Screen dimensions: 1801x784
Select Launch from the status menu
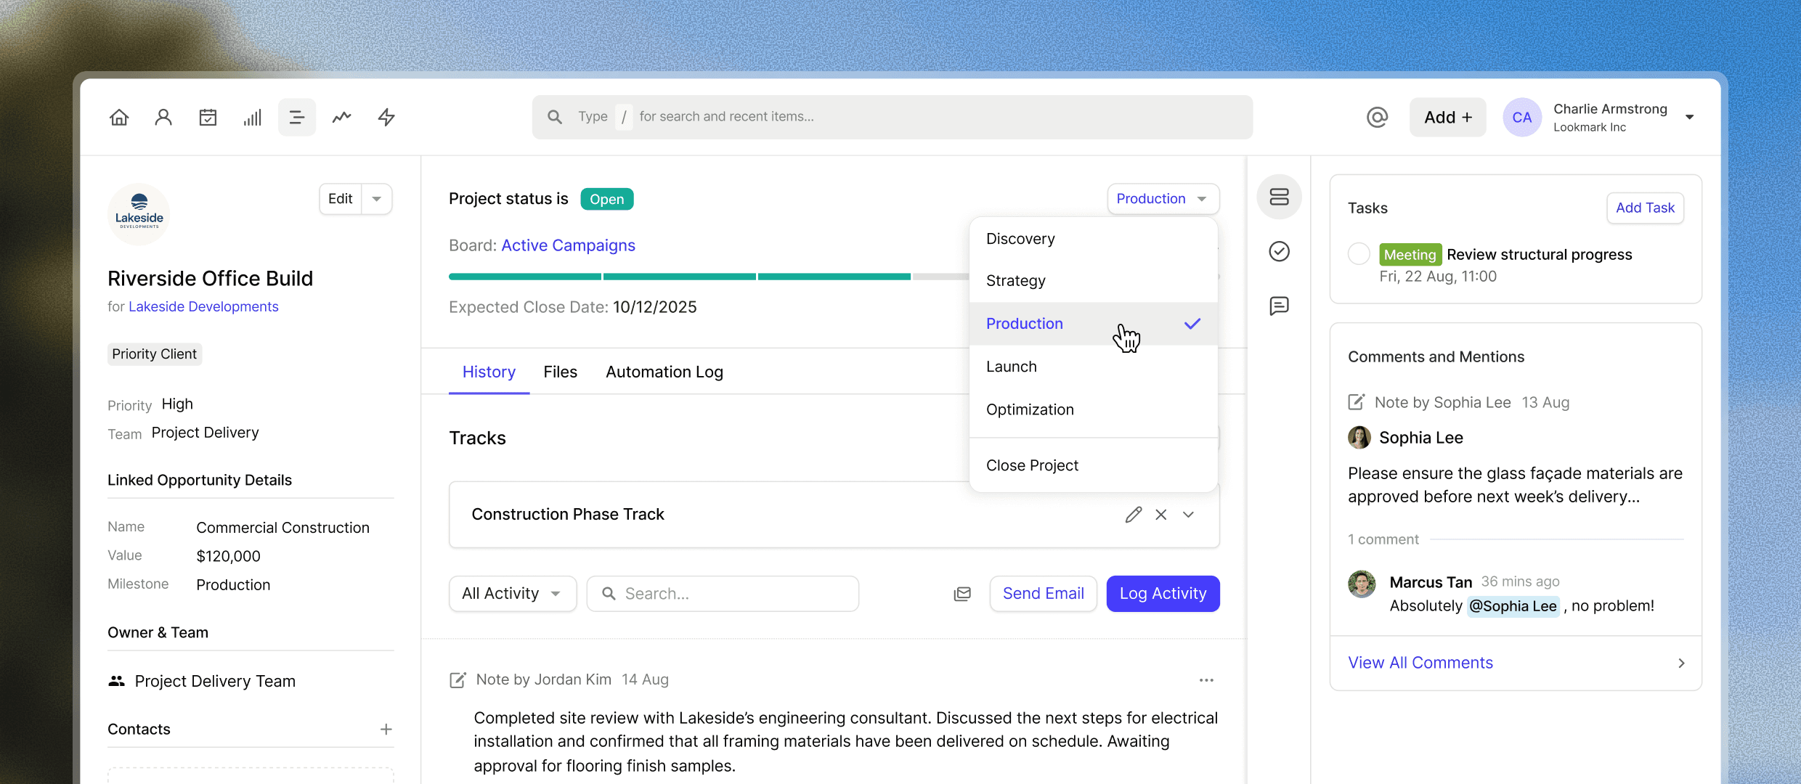coord(1012,367)
